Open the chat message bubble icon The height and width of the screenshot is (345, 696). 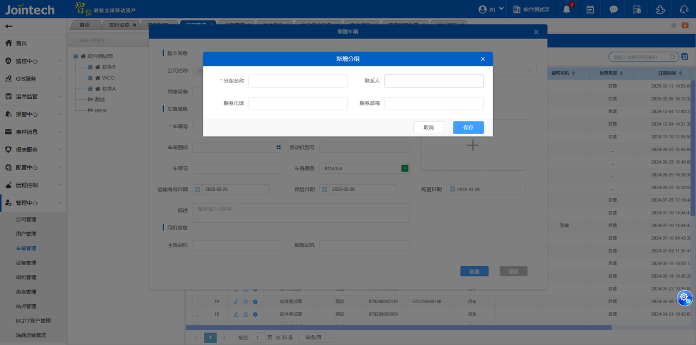(x=613, y=9)
